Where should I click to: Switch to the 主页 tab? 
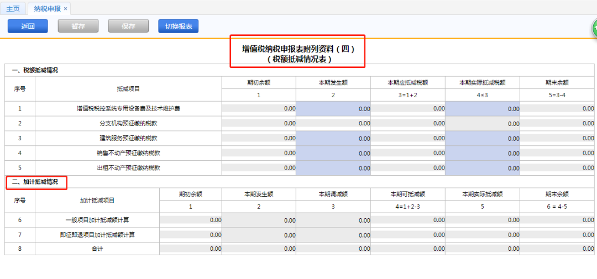(x=13, y=8)
